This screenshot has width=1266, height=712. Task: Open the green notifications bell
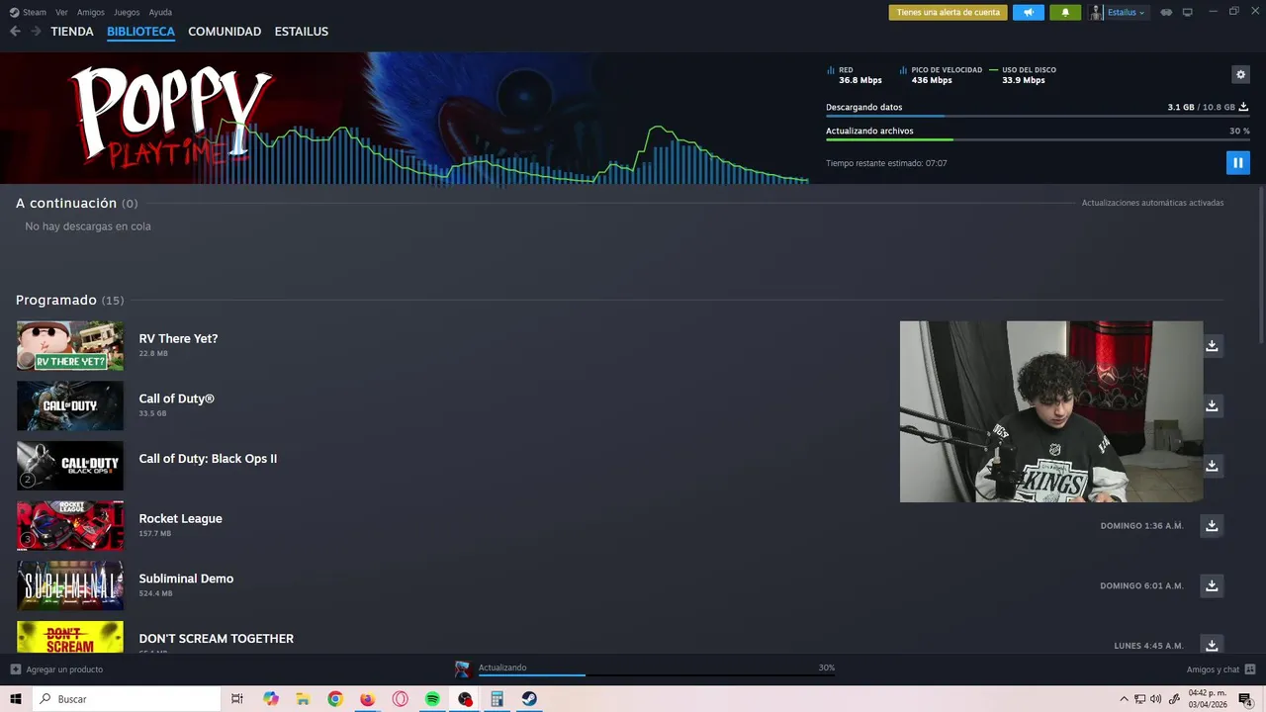[x=1065, y=13]
